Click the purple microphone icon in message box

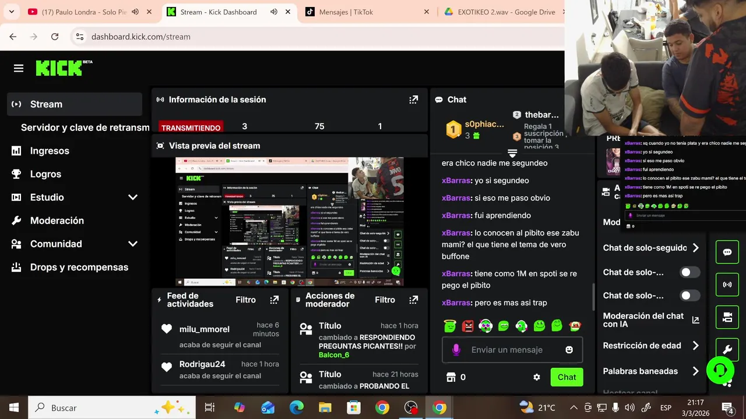(x=456, y=350)
